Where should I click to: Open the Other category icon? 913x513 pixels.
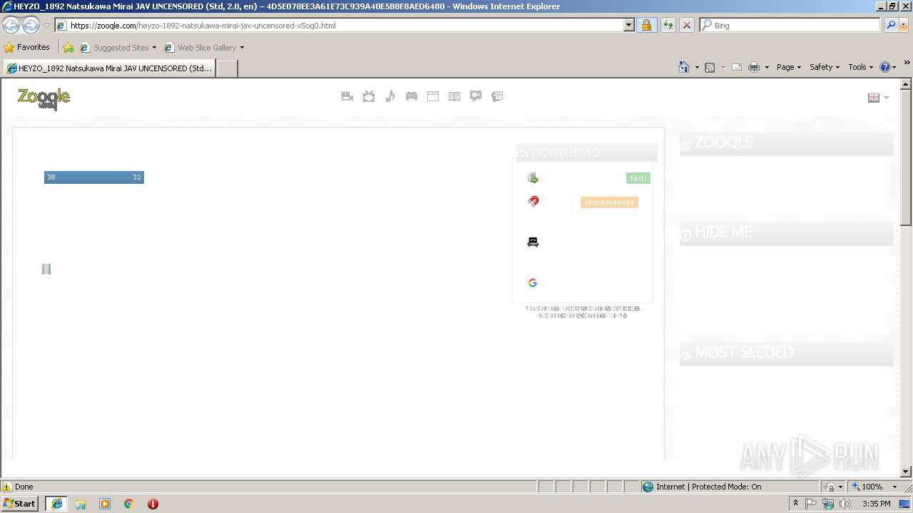[497, 96]
